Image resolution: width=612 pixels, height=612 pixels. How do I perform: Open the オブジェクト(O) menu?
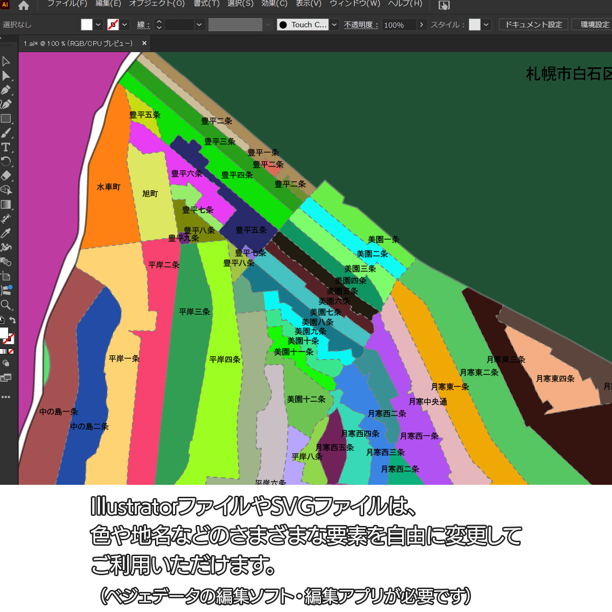click(x=157, y=4)
